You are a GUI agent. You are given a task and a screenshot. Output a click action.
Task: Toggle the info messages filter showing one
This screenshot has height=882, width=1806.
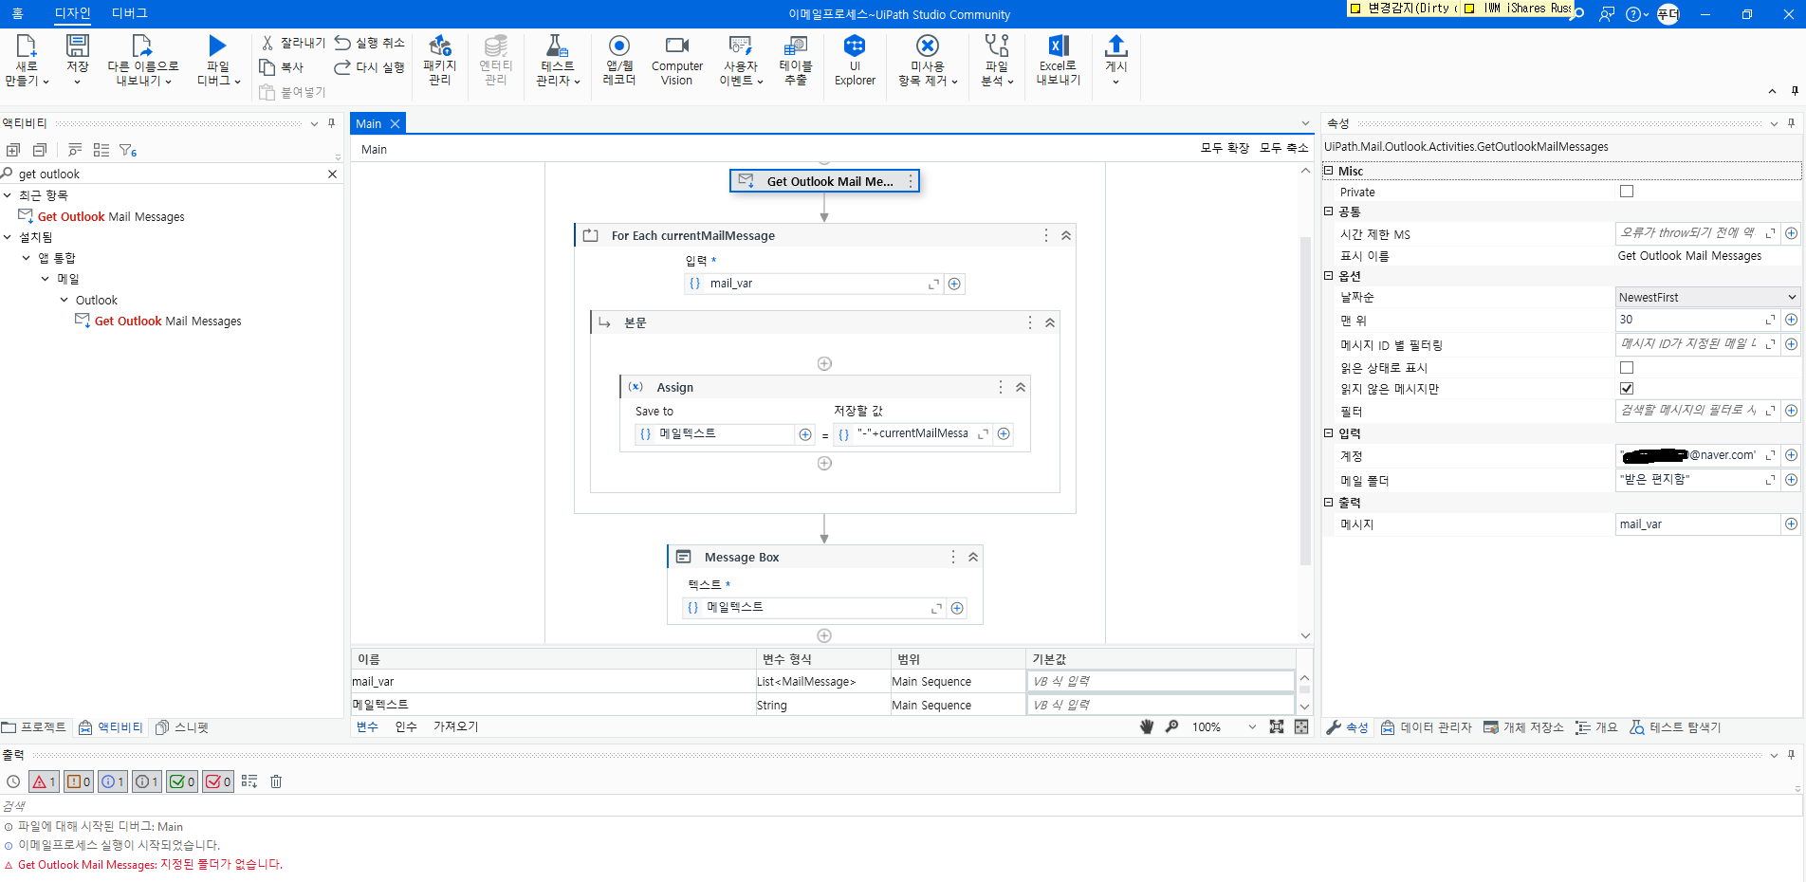point(113,781)
